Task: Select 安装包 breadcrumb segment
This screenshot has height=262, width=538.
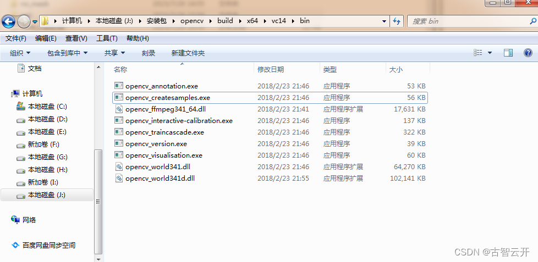Action: pyautogui.click(x=156, y=21)
